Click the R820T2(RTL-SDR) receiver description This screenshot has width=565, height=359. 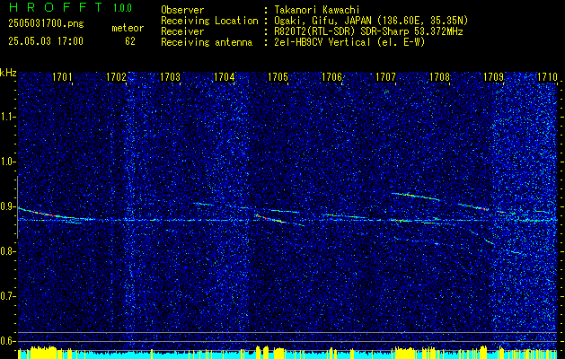click(x=368, y=31)
